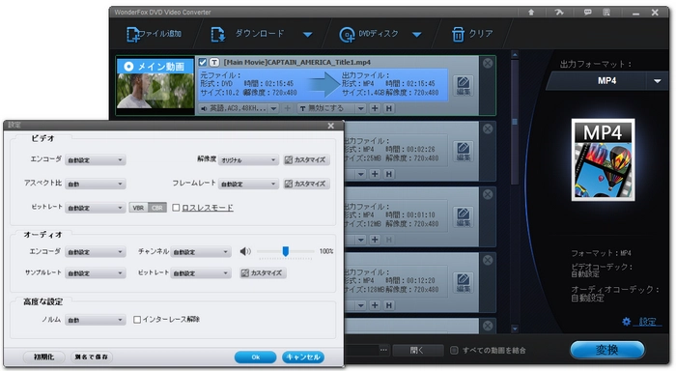Click the ダウンロード download button
The width and height of the screenshot is (676, 371).
(248, 34)
